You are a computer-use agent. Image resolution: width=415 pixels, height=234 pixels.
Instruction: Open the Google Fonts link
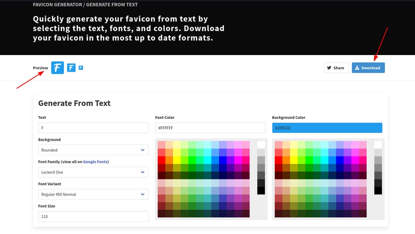95,162
